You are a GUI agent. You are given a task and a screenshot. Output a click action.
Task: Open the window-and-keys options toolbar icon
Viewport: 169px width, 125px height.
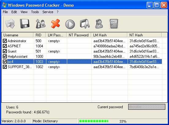click(x=85, y=24)
